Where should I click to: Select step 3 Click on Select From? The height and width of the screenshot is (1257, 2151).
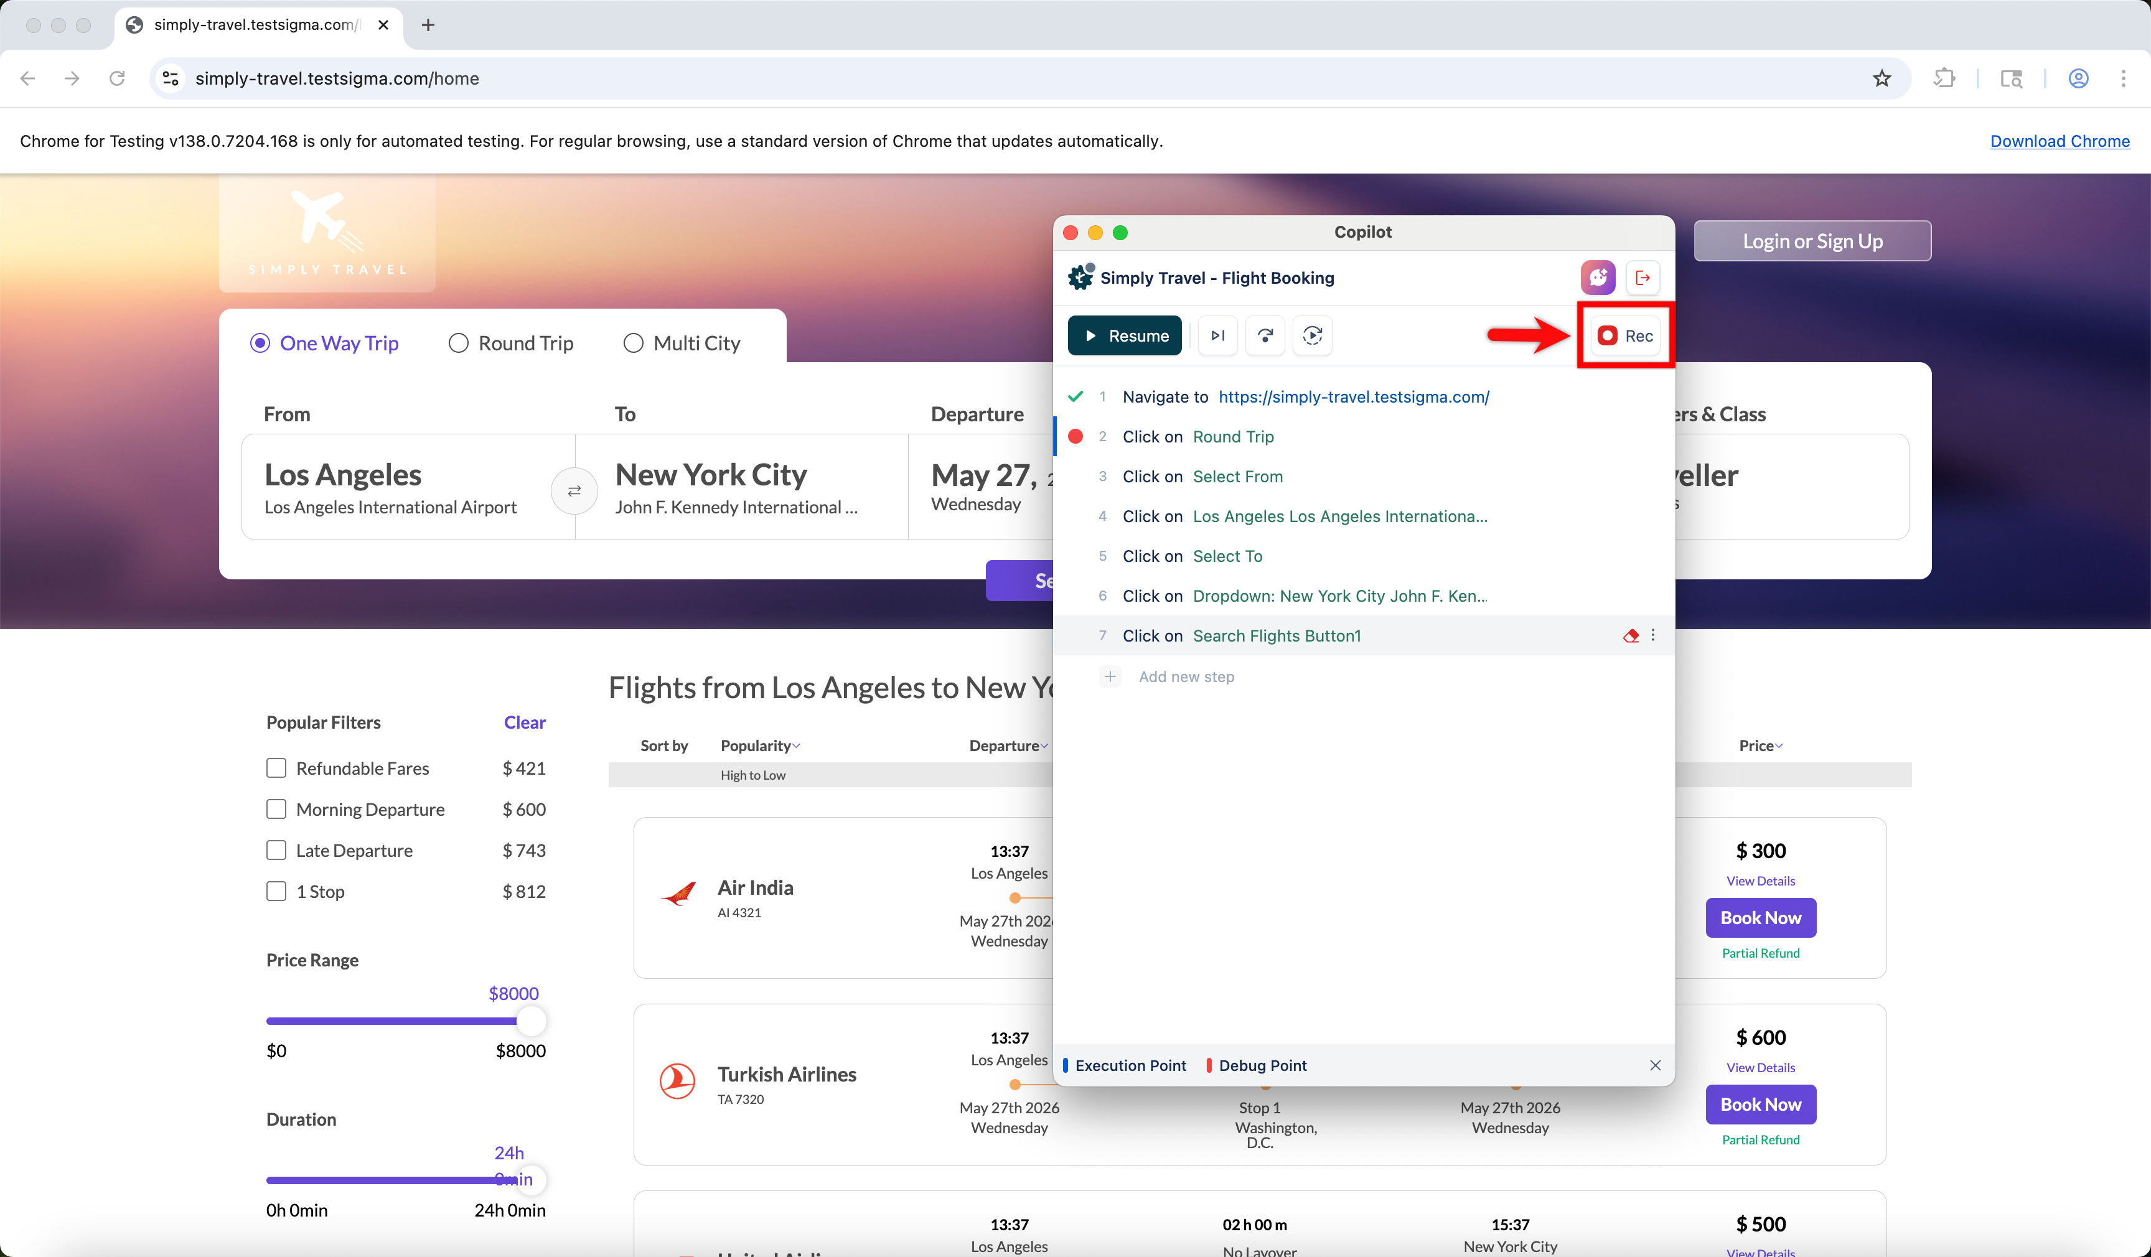point(1364,477)
